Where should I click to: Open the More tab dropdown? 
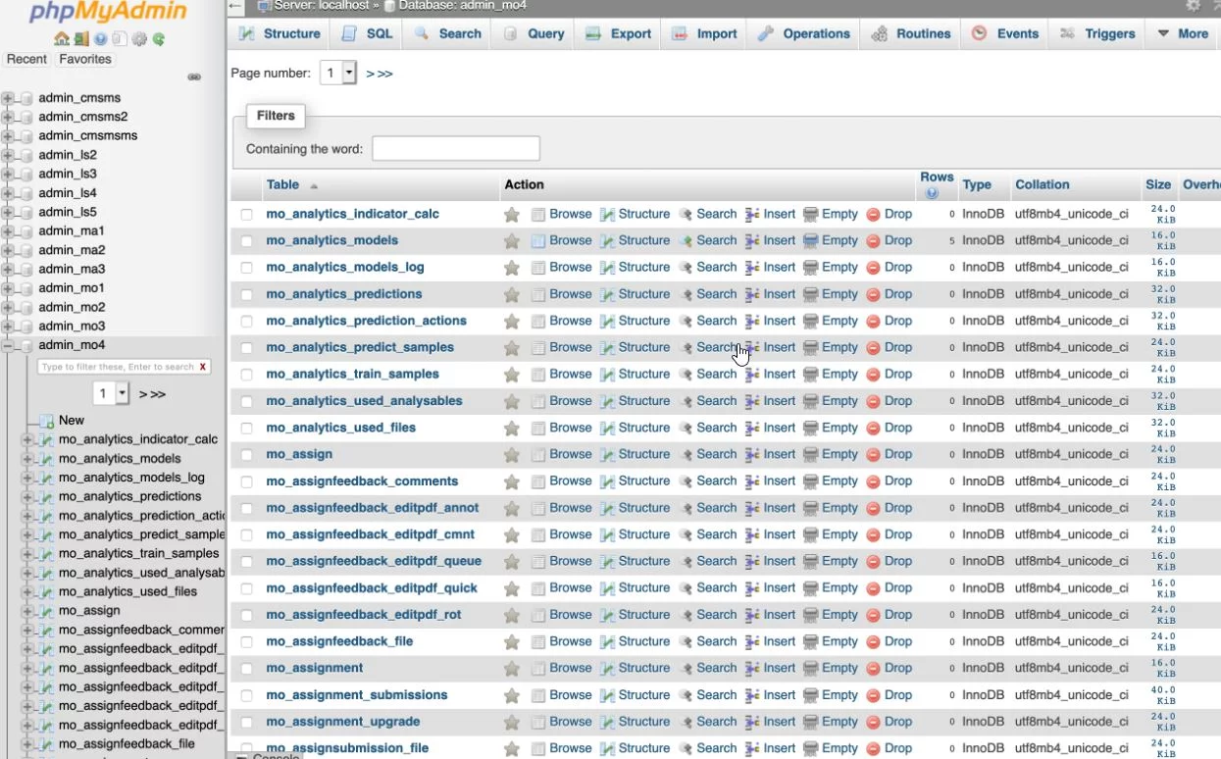[x=1182, y=33]
